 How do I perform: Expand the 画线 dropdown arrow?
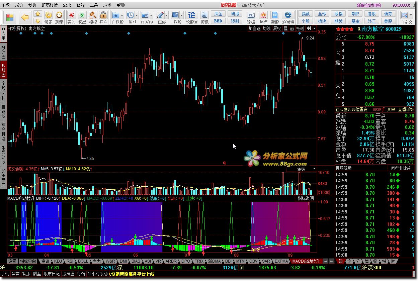pyautogui.click(x=167, y=15)
